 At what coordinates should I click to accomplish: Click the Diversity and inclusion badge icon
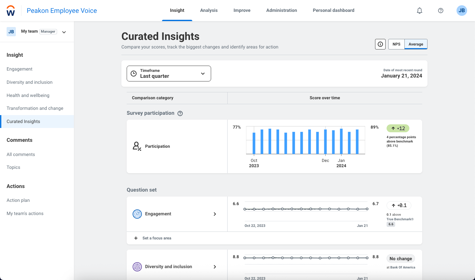[137, 266]
